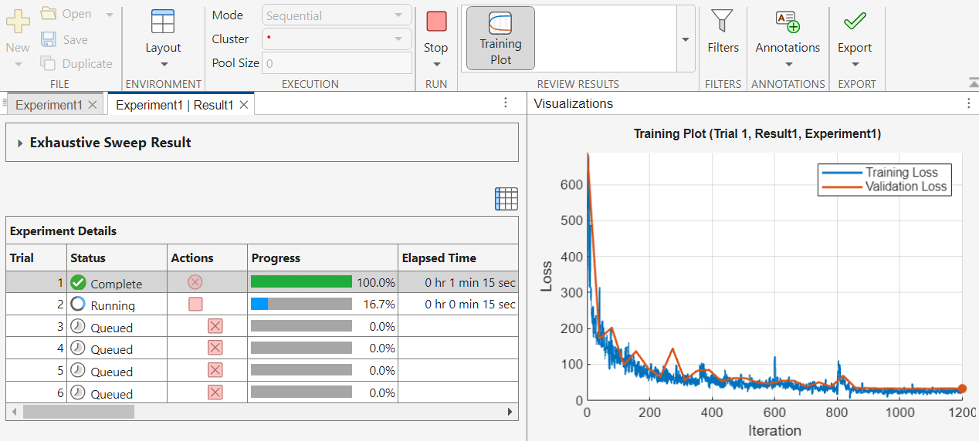The image size is (979, 441).
Task: Expand the Open dropdown arrow
Action: point(109,14)
